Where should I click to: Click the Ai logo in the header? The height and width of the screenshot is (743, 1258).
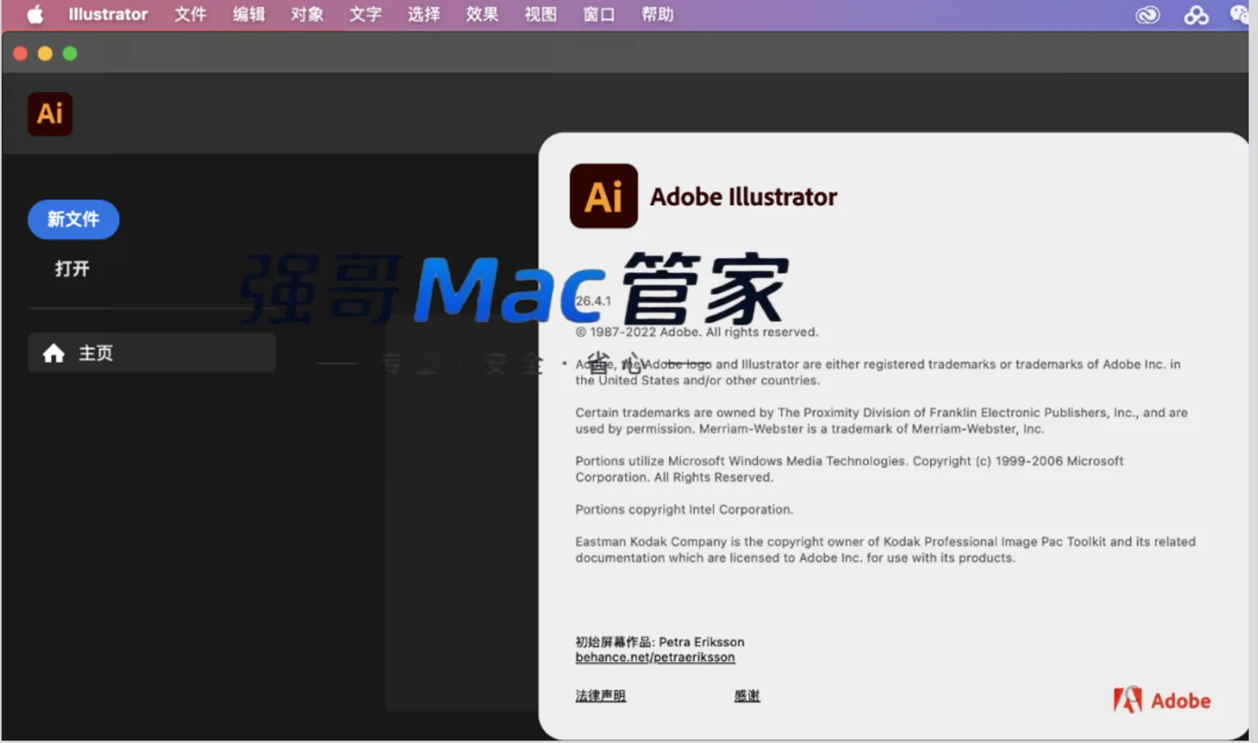[x=50, y=114]
